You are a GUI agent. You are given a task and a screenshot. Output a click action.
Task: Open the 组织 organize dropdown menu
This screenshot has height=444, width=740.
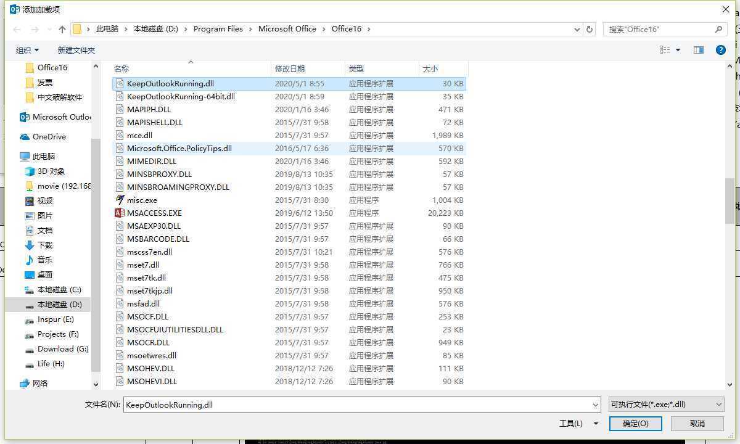coord(27,50)
